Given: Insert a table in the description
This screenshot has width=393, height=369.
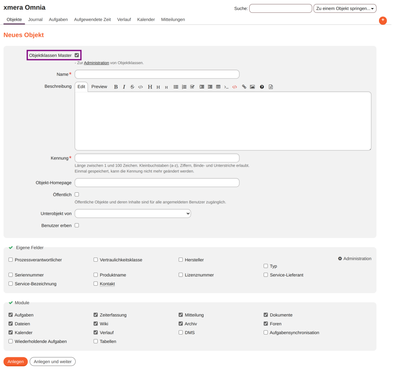Looking at the screenshot, I should (x=218, y=87).
